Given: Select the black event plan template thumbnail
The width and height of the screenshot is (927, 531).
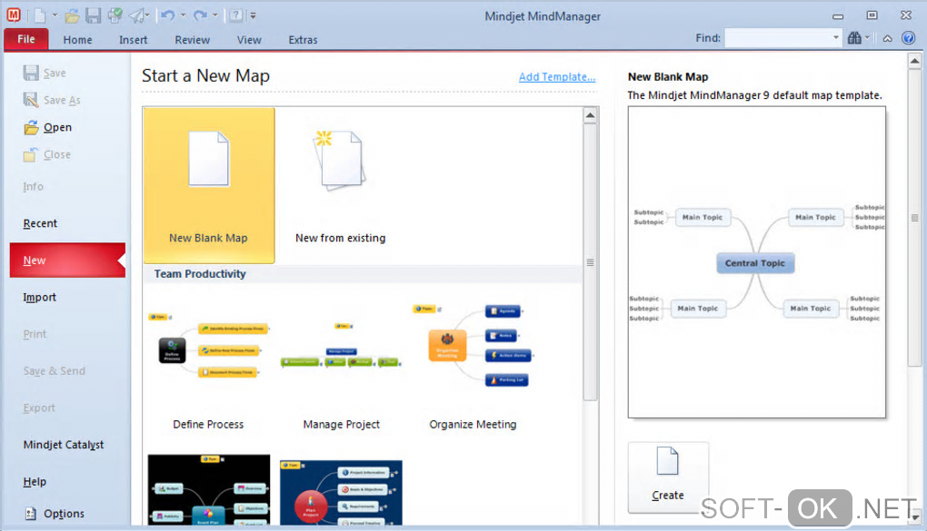Looking at the screenshot, I should pyautogui.click(x=209, y=489).
